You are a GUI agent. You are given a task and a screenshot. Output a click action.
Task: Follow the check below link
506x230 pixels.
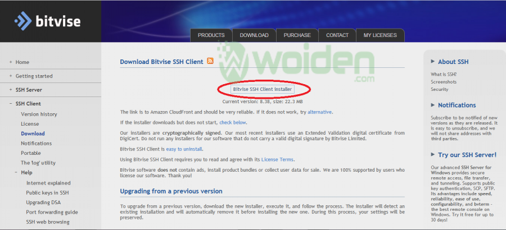233,122
